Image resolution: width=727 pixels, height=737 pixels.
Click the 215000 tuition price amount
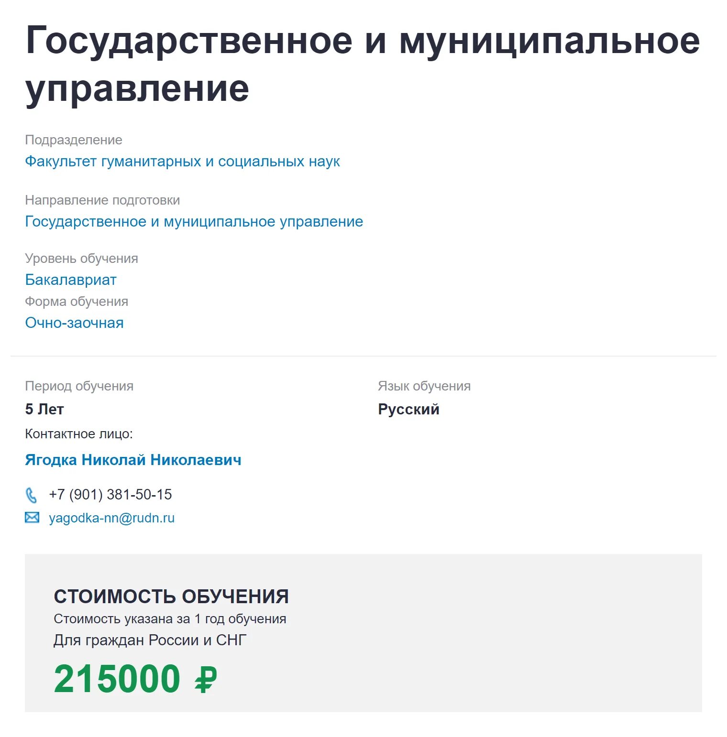pos(117,679)
